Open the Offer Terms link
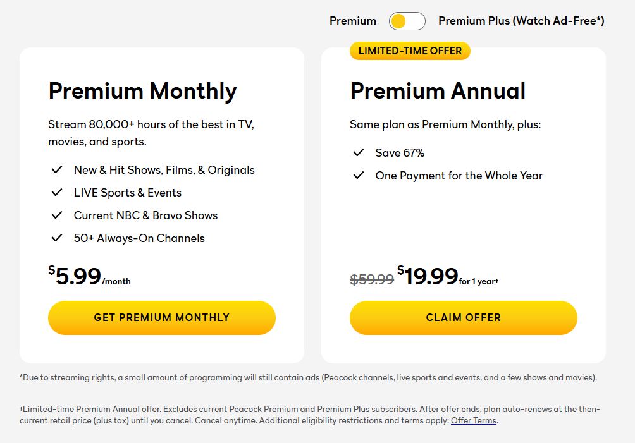The height and width of the screenshot is (443, 635). 474,421
